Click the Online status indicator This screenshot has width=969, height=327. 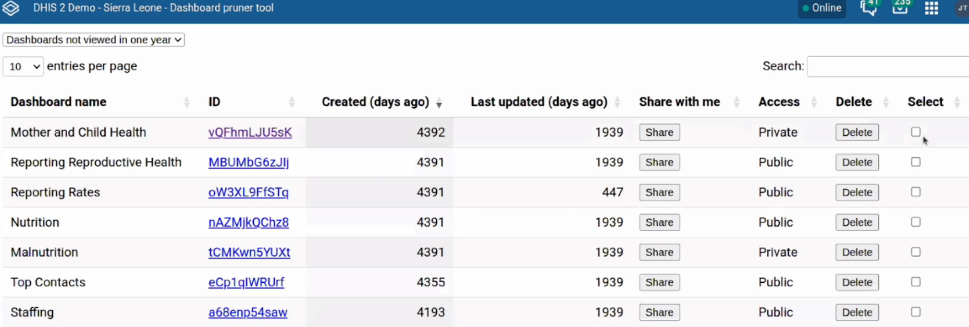click(821, 8)
